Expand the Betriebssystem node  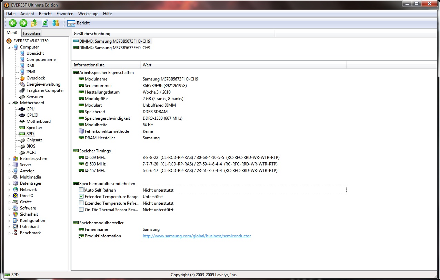pyautogui.click(x=9, y=159)
